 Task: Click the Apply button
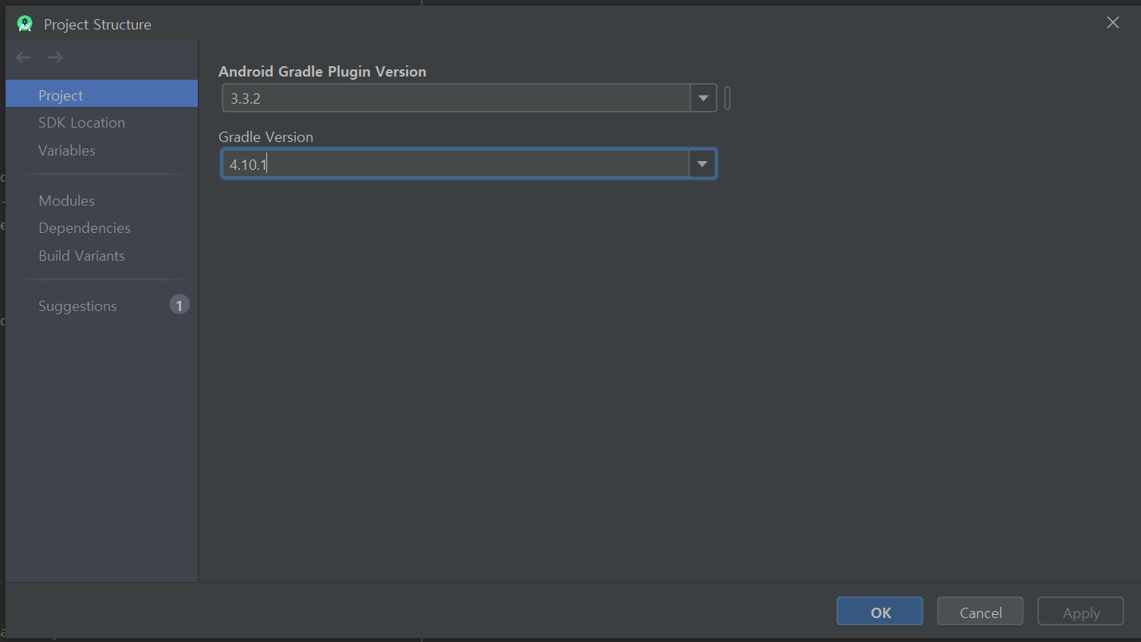(1080, 612)
